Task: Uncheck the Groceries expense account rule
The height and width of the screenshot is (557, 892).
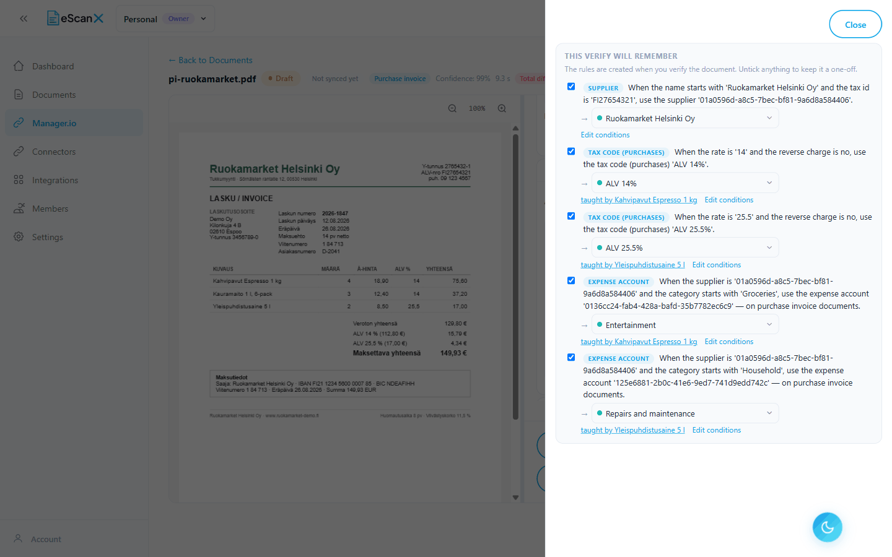Action: coord(571,280)
